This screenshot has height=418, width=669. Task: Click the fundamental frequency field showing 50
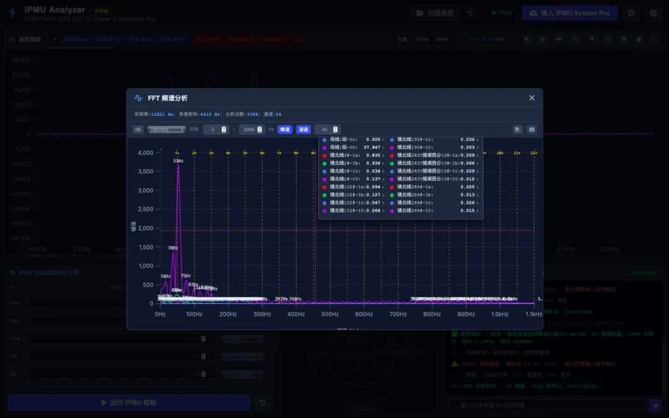click(x=327, y=129)
